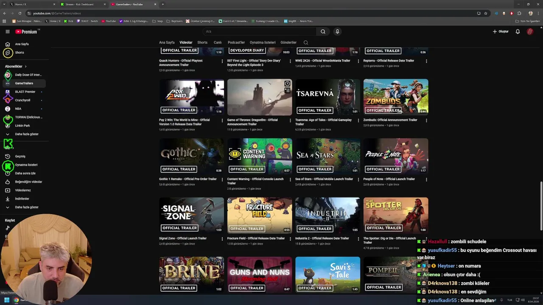This screenshot has width=543, height=305.
Task: Open the Crunchyroll subscription
Action: click(x=24, y=100)
